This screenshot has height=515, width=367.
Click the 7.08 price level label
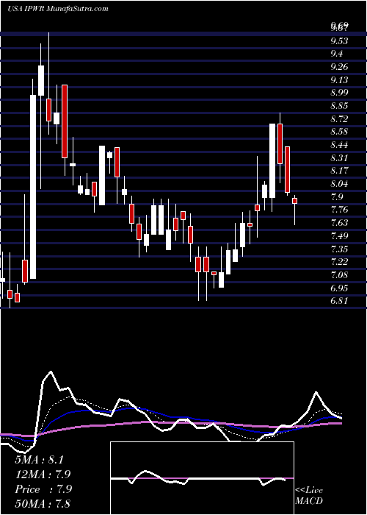point(339,275)
